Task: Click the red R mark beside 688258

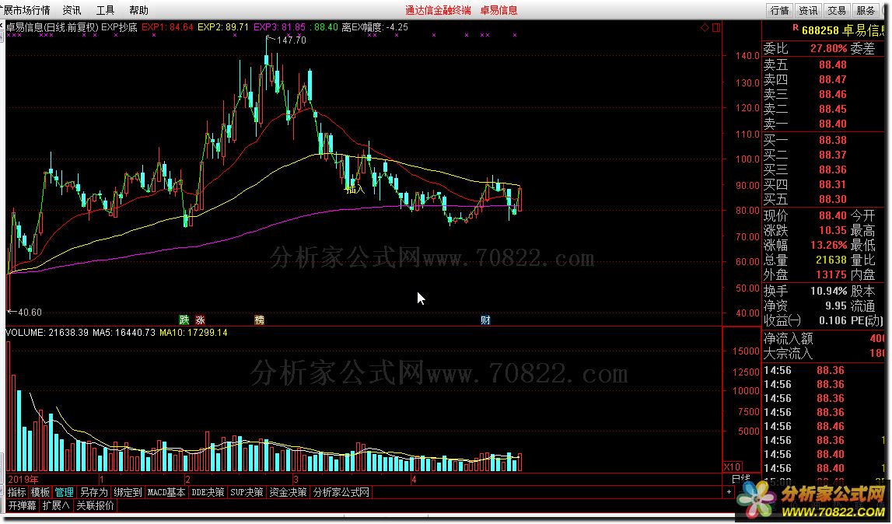Action: (796, 27)
